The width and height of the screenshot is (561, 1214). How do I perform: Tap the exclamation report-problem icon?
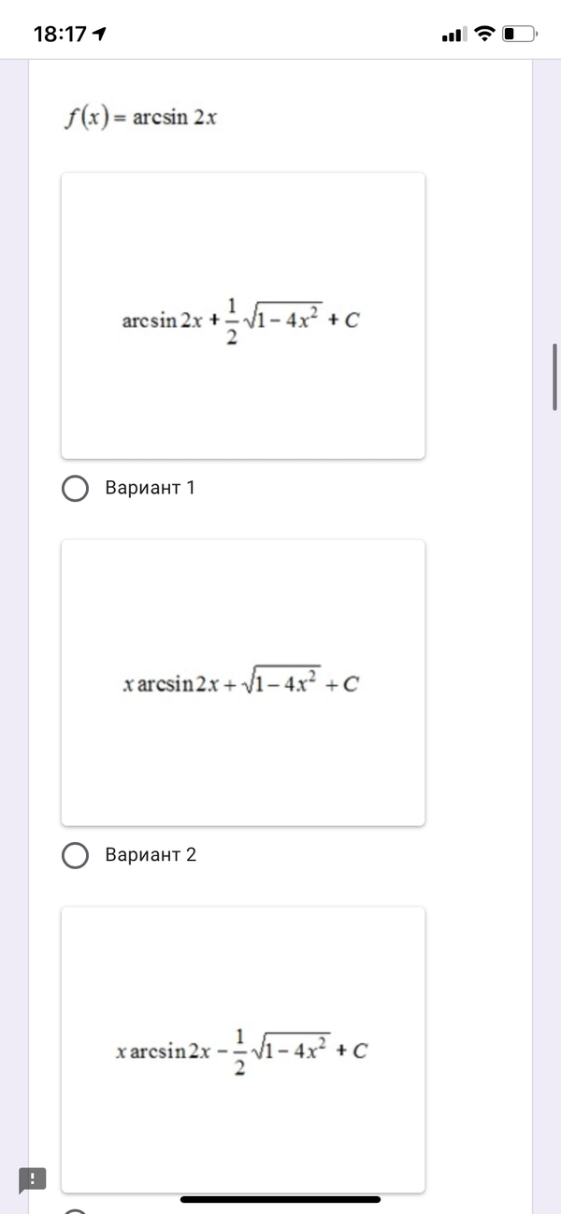pos(33,1178)
